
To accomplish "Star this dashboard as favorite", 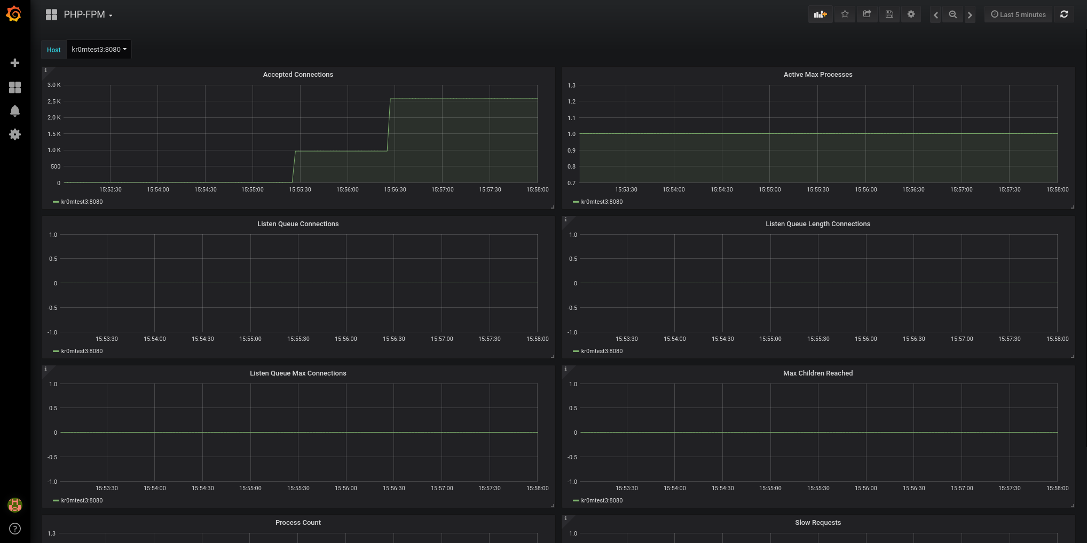I will tap(845, 14).
